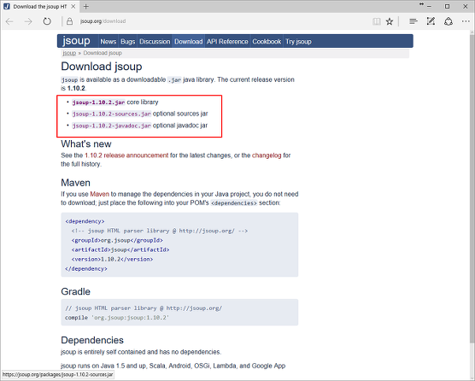Screen dimensions: 475x381
Task: Download jsoup-1.10.2-javadoc.jar
Action: click(x=111, y=126)
